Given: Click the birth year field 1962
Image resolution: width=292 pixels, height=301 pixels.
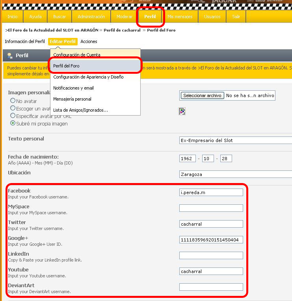Looking at the screenshot, I should point(188,159).
